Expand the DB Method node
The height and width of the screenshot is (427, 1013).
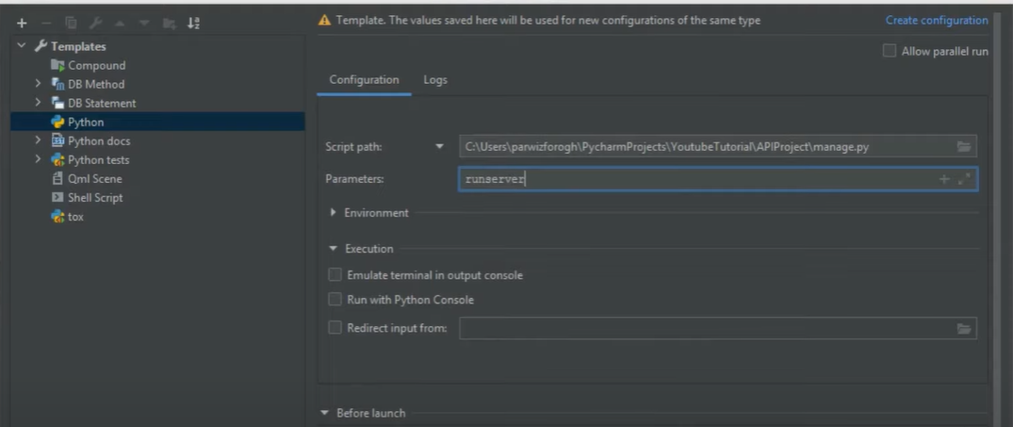[x=38, y=83]
